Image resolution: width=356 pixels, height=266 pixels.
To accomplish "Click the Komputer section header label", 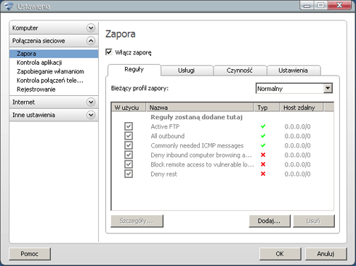I will coord(25,28).
